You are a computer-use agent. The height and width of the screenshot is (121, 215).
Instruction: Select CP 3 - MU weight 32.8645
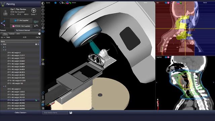coord(16,61)
